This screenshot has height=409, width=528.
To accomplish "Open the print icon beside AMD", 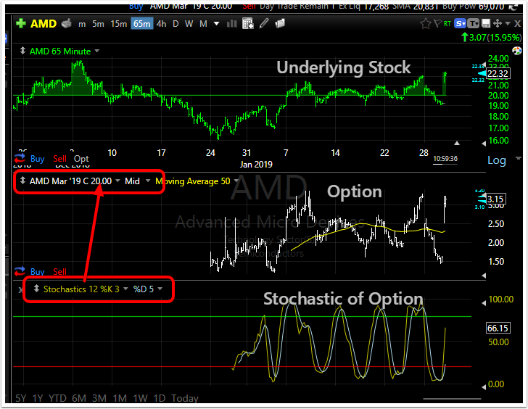I will [x=67, y=23].
